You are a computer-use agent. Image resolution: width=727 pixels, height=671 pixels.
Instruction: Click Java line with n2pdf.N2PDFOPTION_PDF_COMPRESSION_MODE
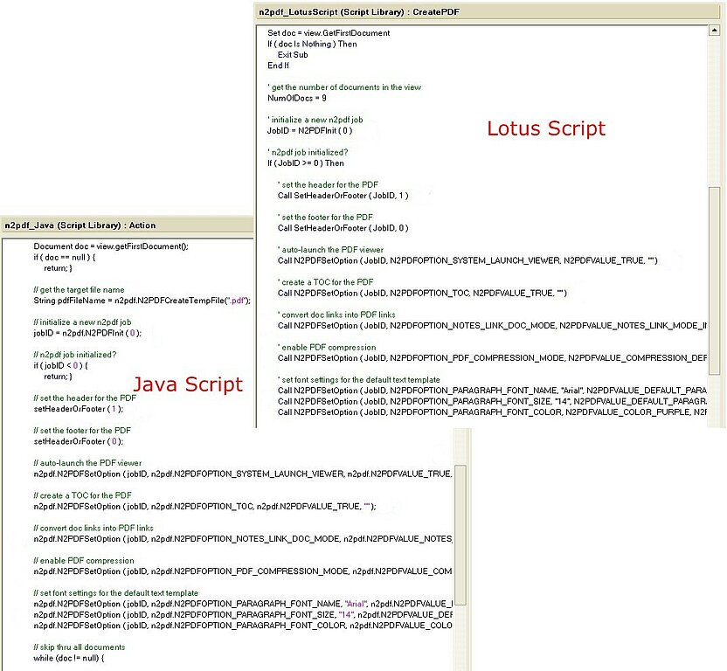[x=243, y=571]
